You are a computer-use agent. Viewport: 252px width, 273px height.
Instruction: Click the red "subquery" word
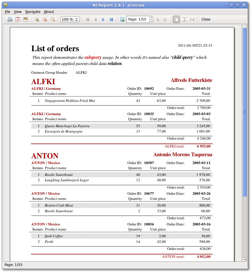tap(93, 57)
